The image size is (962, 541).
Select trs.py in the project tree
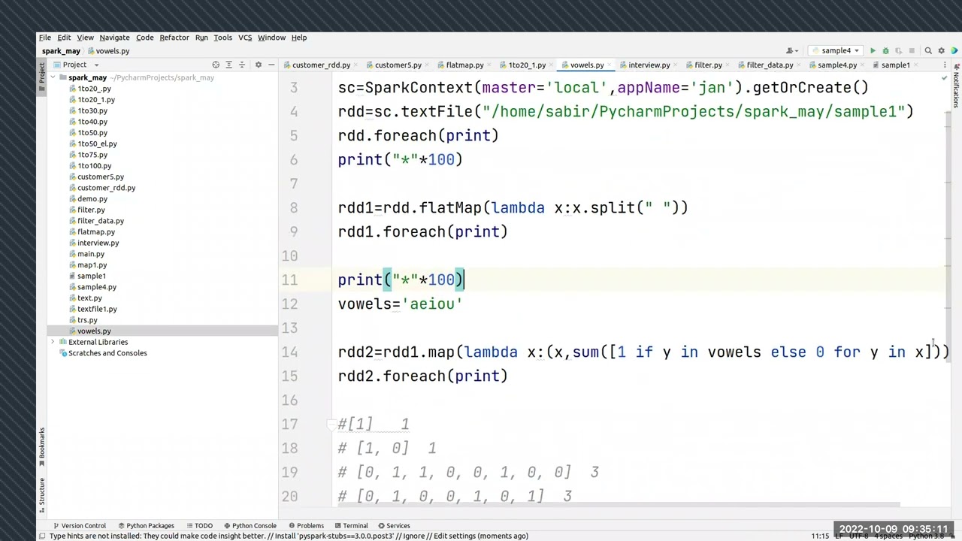click(x=87, y=320)
